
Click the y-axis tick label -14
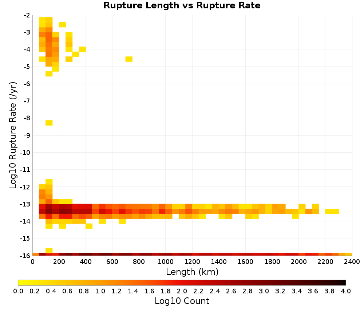tap(25, 221)
